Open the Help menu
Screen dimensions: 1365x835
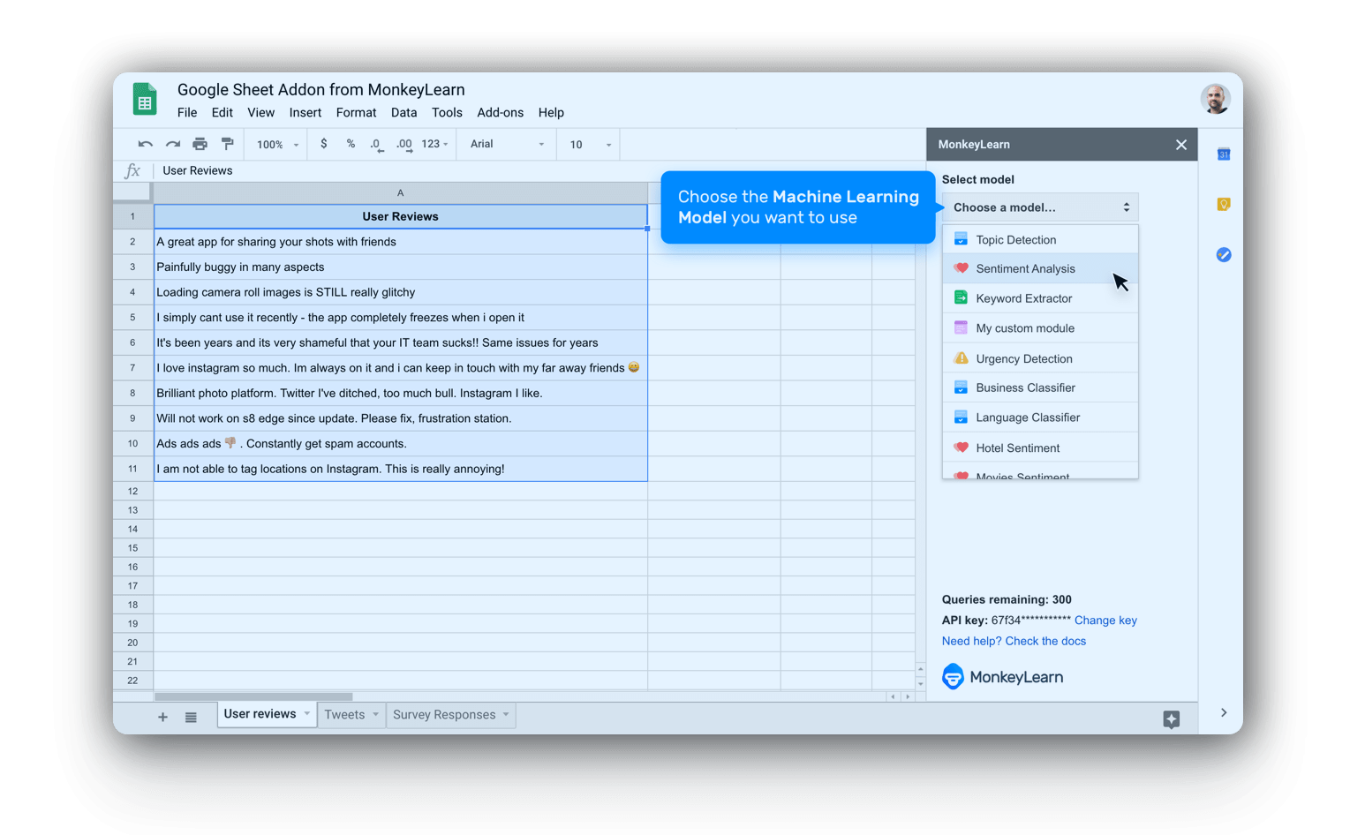point(551,113)
